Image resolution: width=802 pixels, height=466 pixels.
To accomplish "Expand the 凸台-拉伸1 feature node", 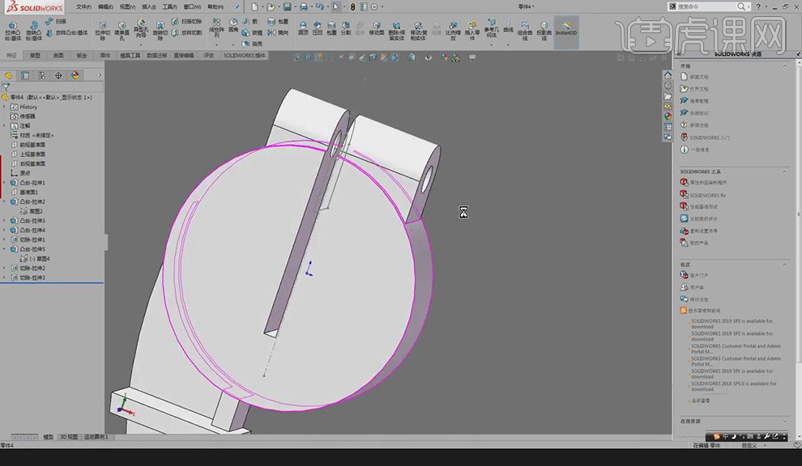I will [x=5, y=183].
